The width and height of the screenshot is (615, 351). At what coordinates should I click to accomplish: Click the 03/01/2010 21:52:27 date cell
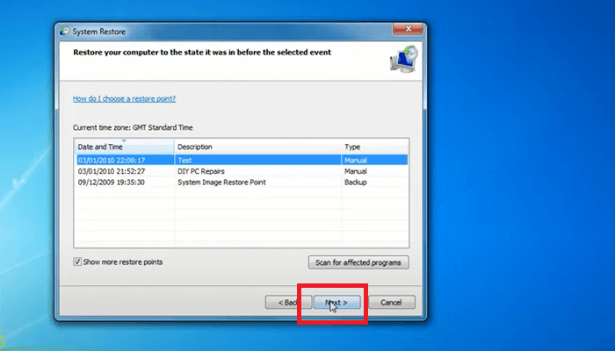point(112,171)
